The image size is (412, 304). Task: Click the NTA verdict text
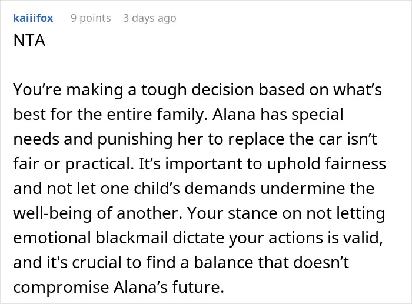(29, 41)
